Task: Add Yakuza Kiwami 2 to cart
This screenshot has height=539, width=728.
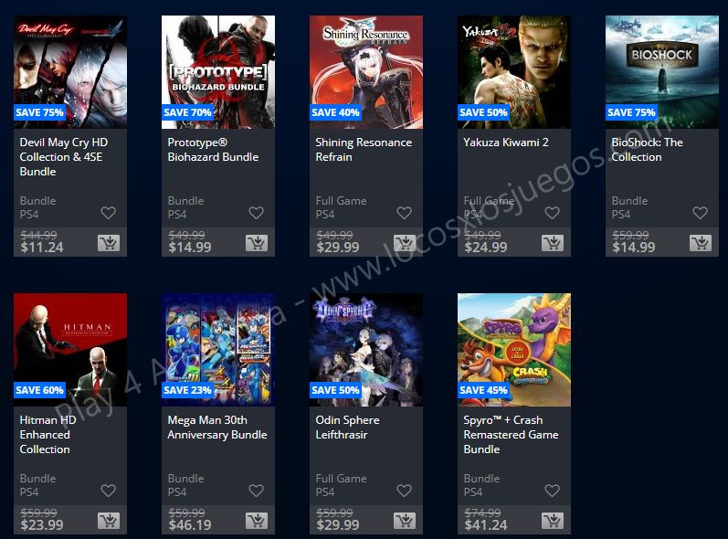Action: 553,243
